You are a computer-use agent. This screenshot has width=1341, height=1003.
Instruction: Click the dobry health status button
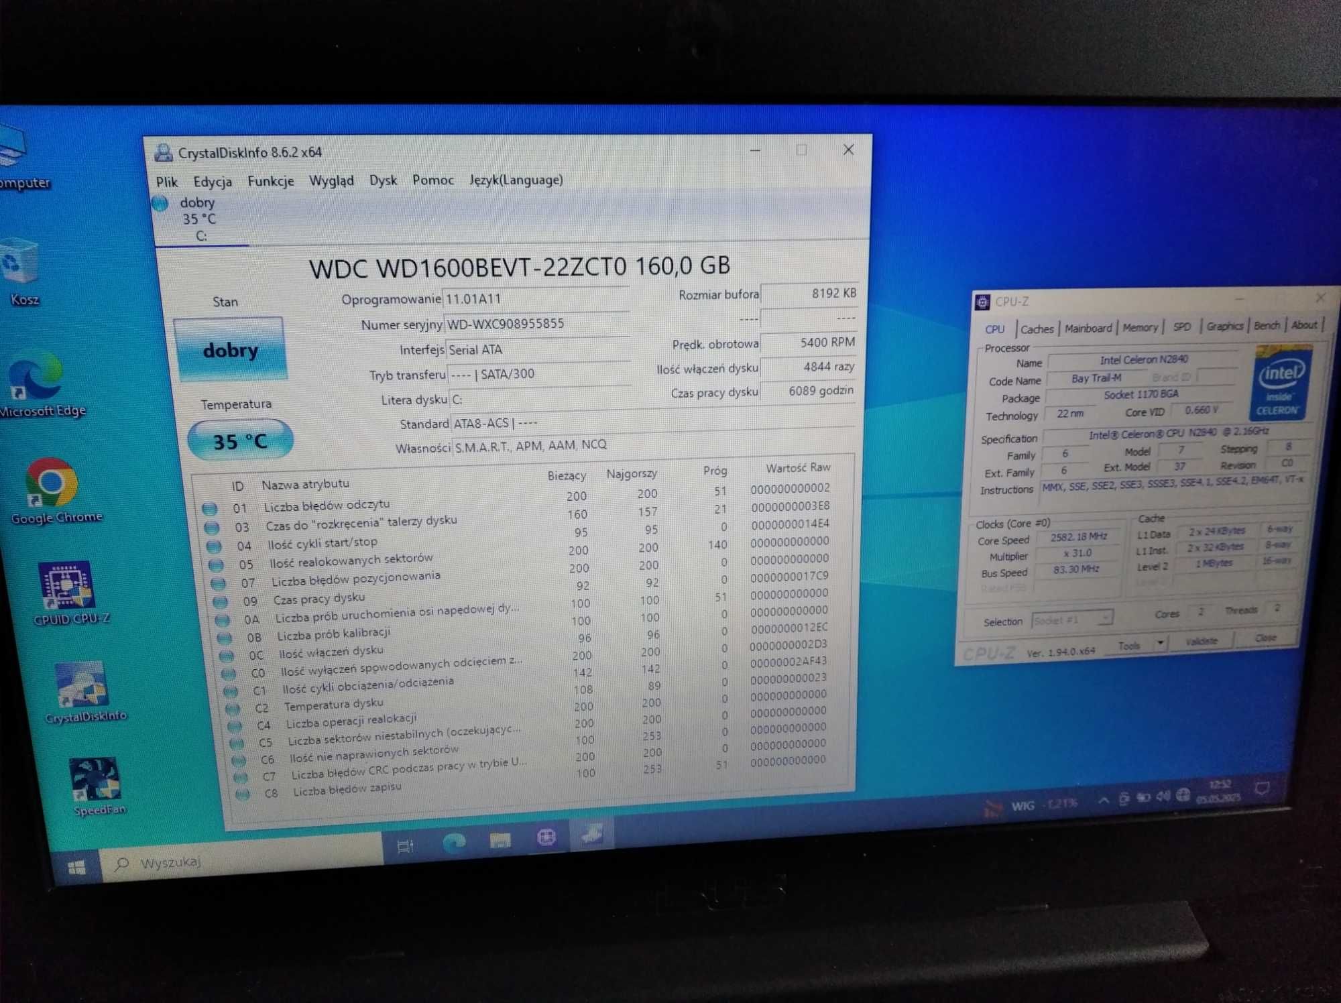(230, 350)
